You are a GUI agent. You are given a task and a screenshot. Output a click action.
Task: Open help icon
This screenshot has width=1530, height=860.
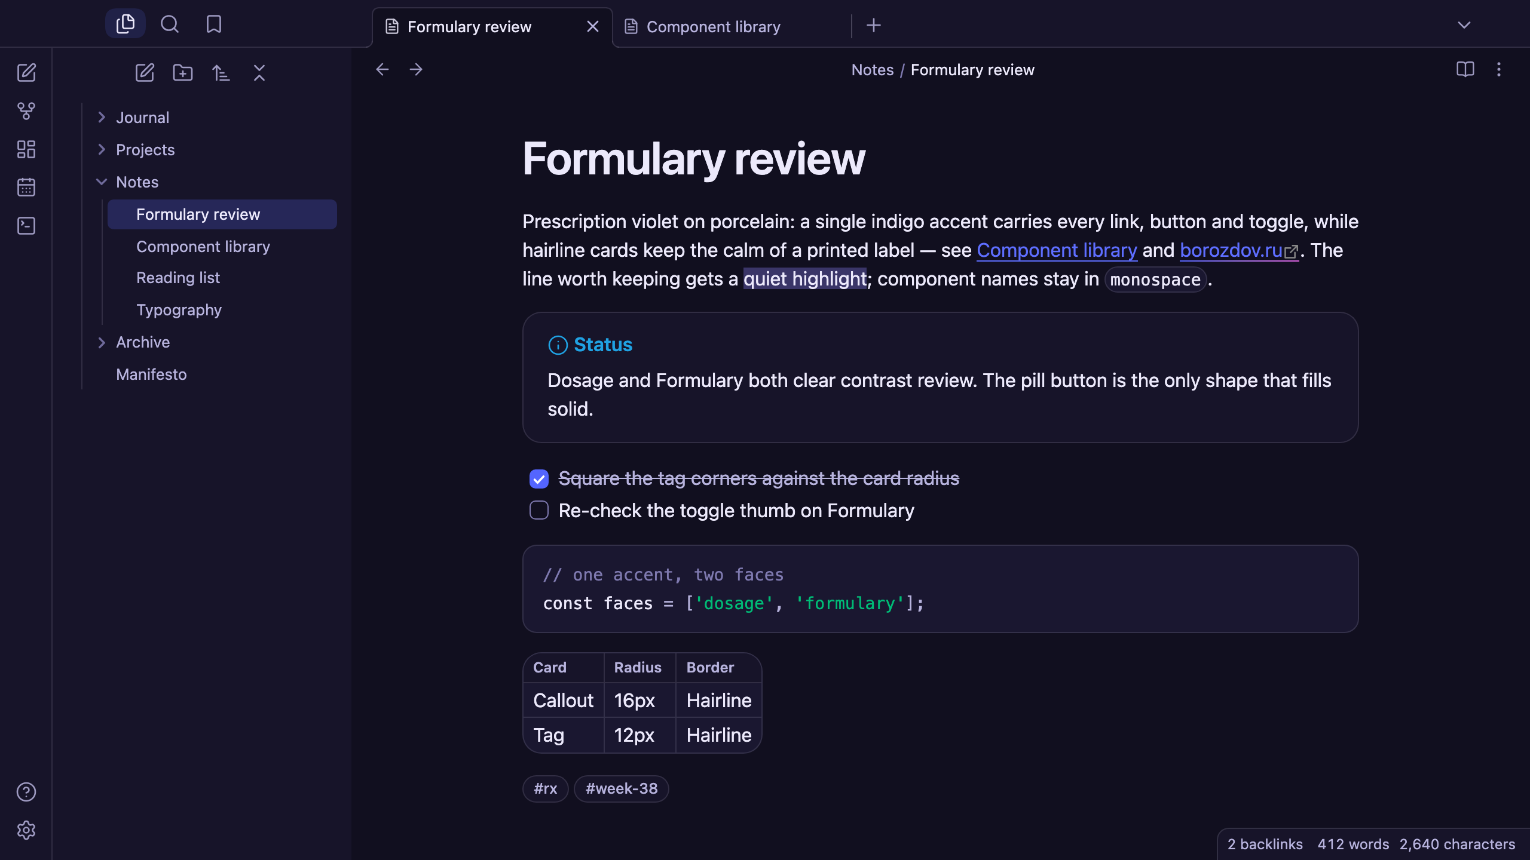[x=26, y=792]
